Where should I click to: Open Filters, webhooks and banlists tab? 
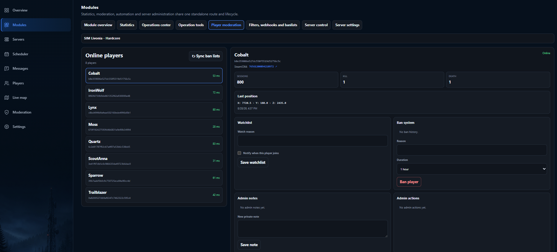[x=273, y=25]
